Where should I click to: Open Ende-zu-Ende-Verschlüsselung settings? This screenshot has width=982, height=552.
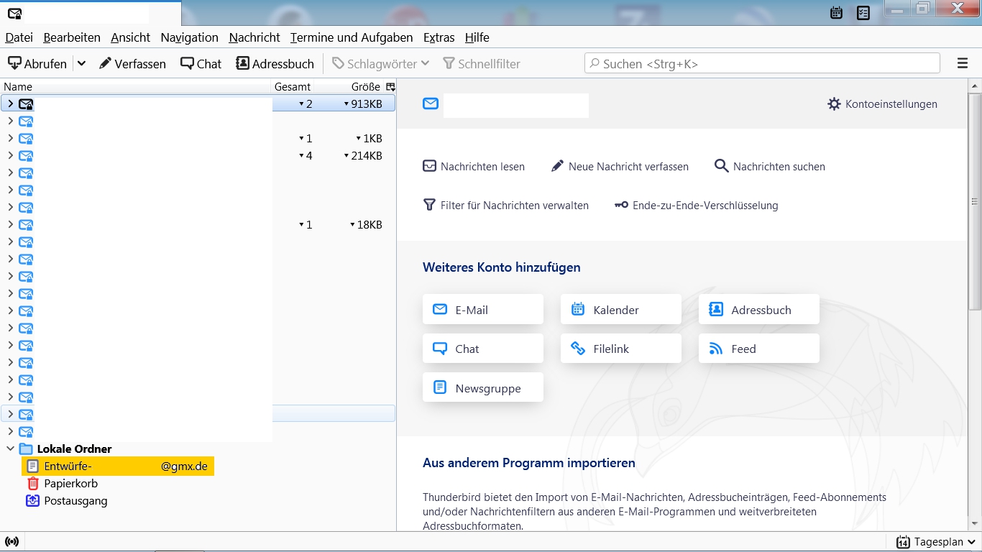[x=696, y=205]
